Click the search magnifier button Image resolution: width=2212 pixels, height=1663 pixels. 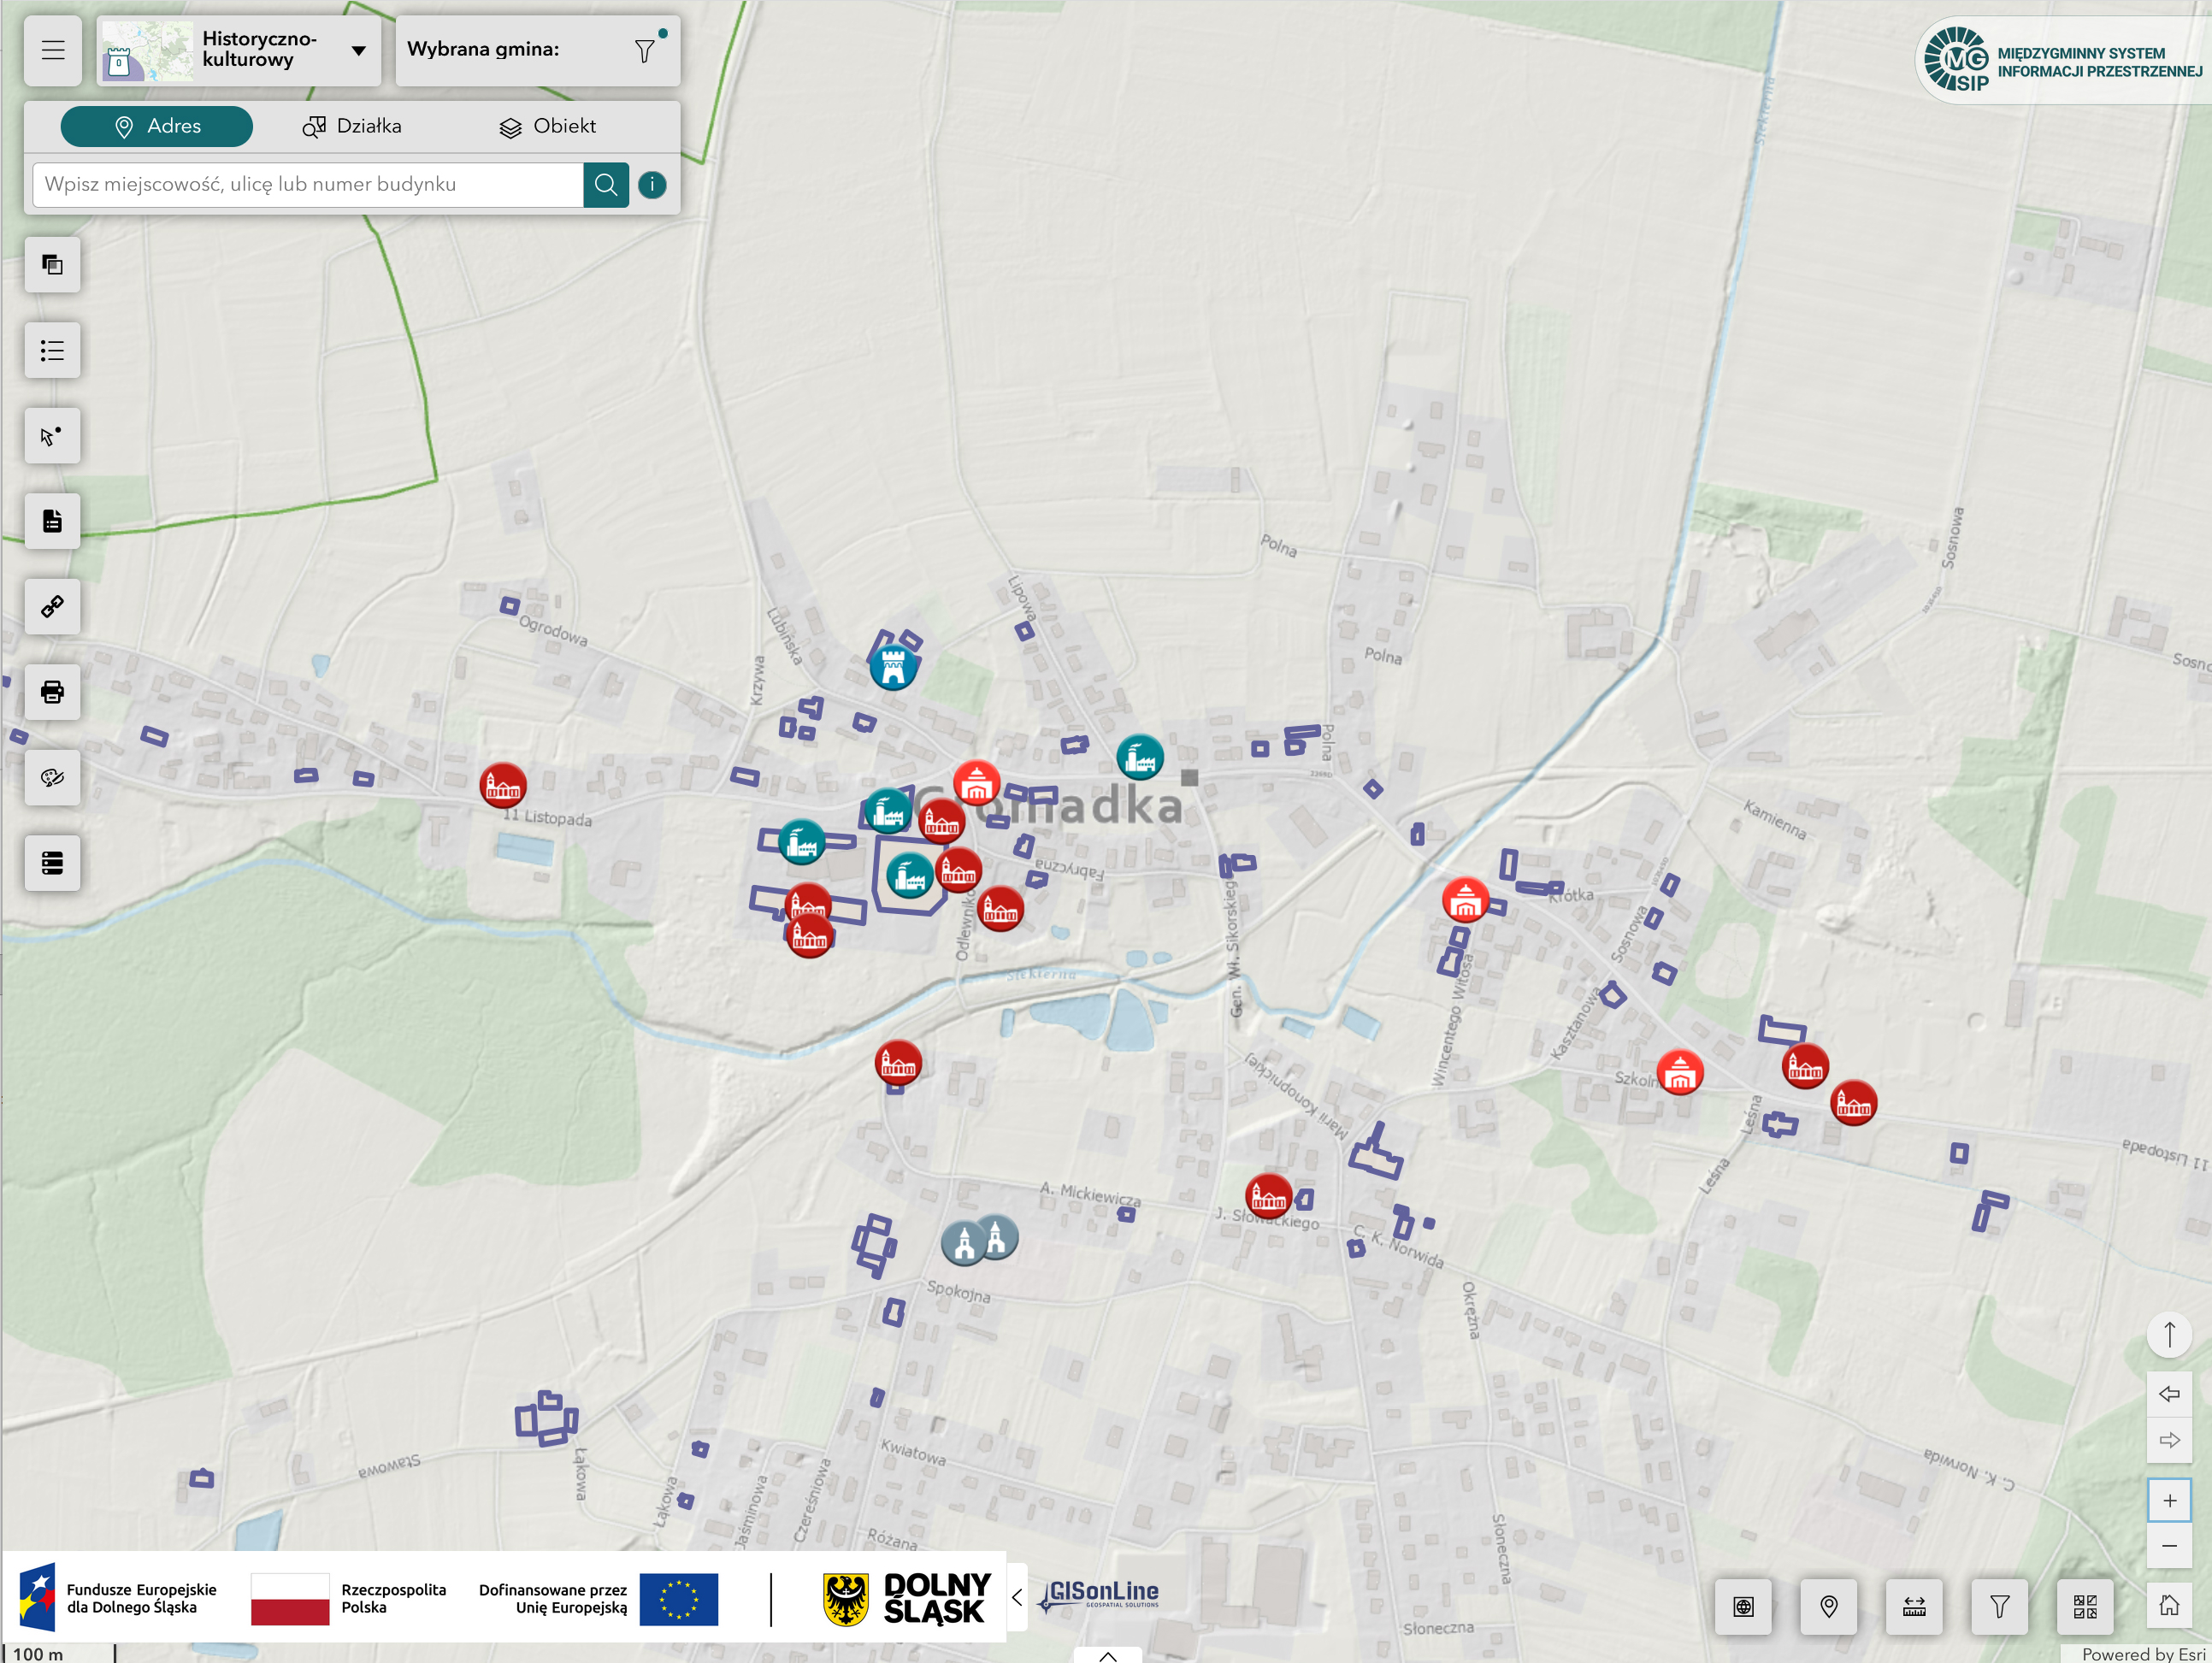(x=606, y=184)
